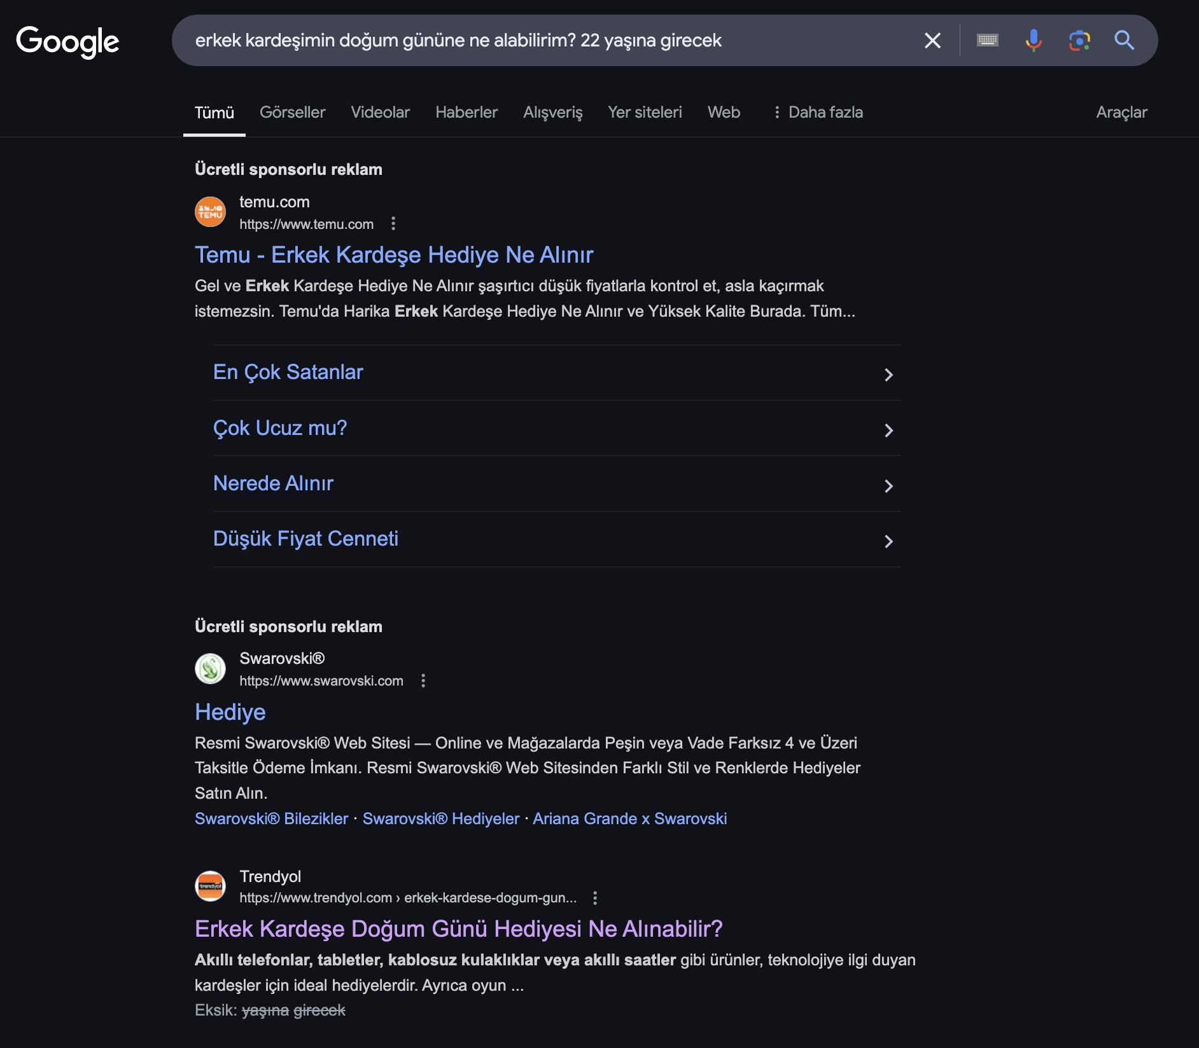Open the Daha fazla menu
The width and height of the screenshot is (1199, 1048).
tap(818, 113)
